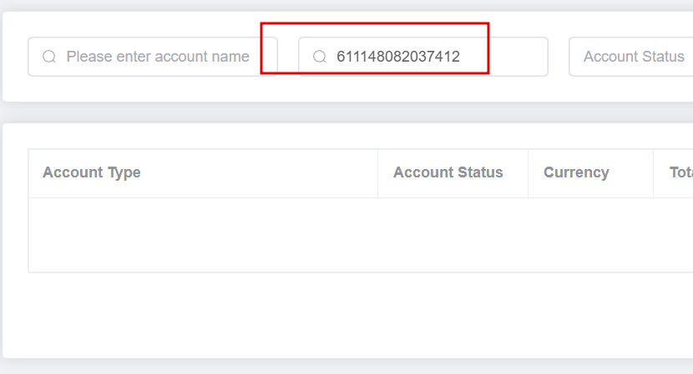693x374 pixels.
Task: Click the number 611148082037412 text
Action: [x=398, y=57]
